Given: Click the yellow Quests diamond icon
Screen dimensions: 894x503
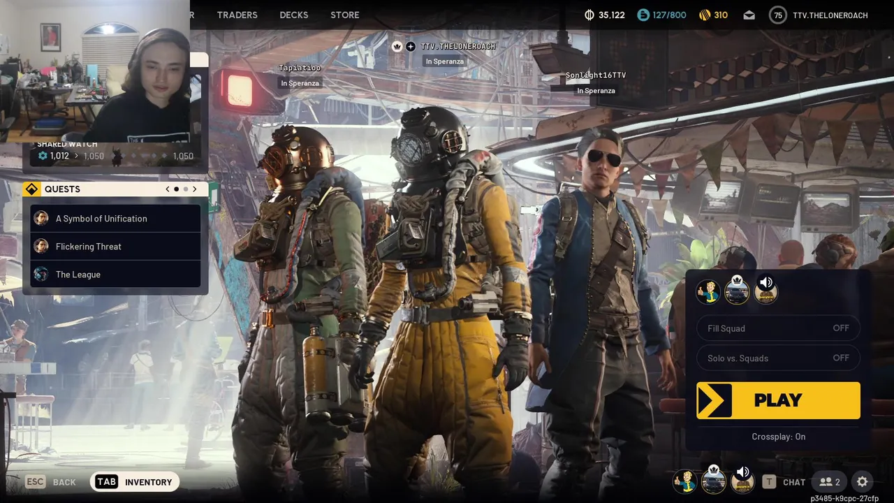Looking at the screenshot, I should [x=31, y=189].
